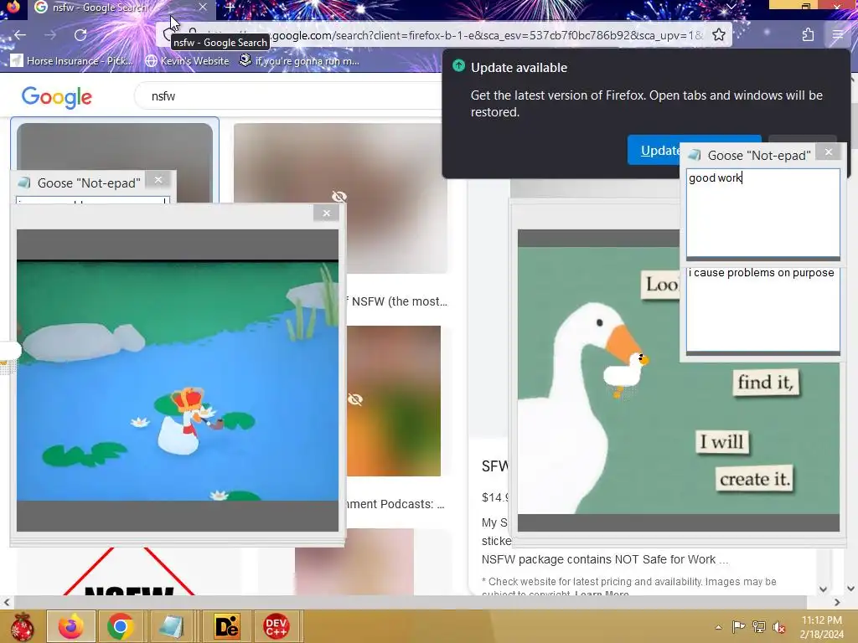The height and width of the screenshot is (643, 858).
Task: Click the green Update available arrow icon
Action: tap(458, 66)
